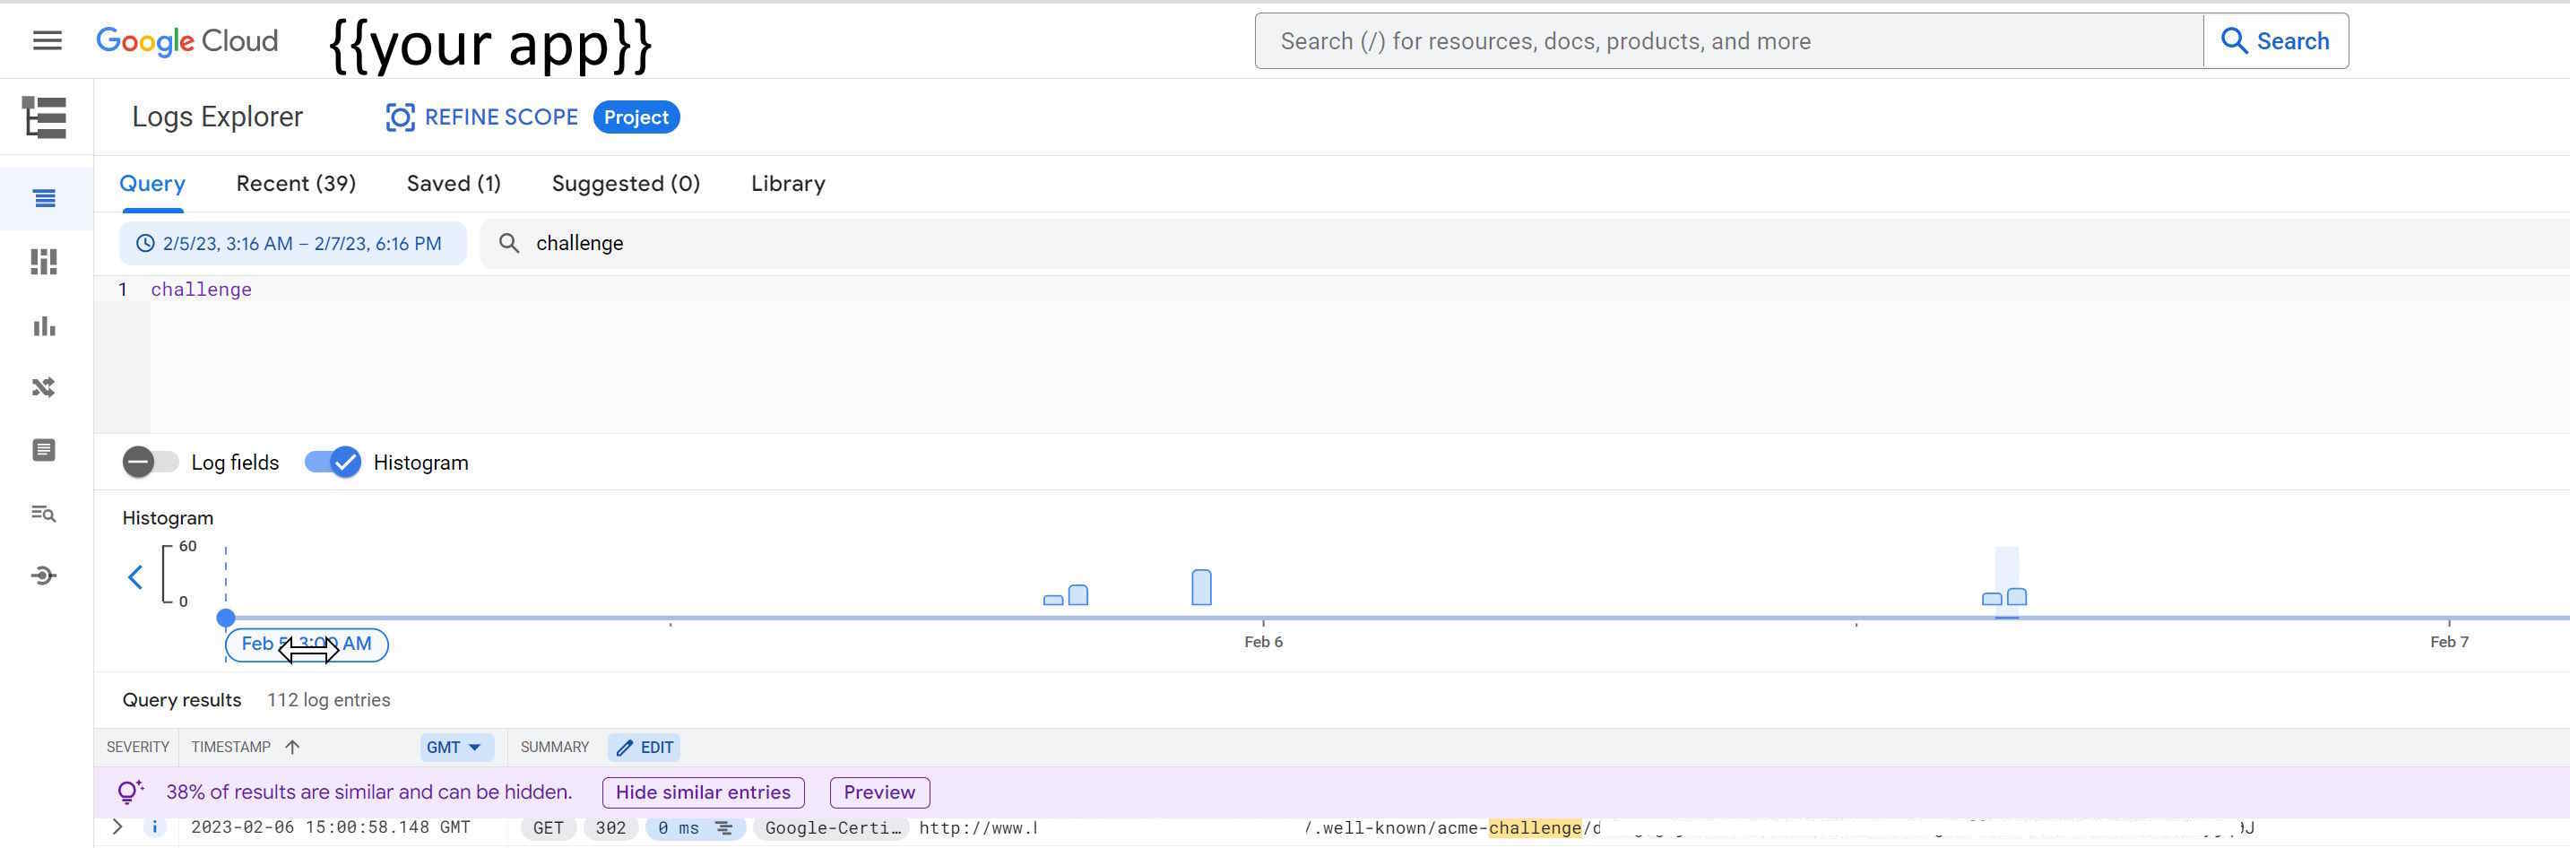Viewport: 2570px width, 848px height.
Task: Switch to the Query tab
Action: click(152, 184)
